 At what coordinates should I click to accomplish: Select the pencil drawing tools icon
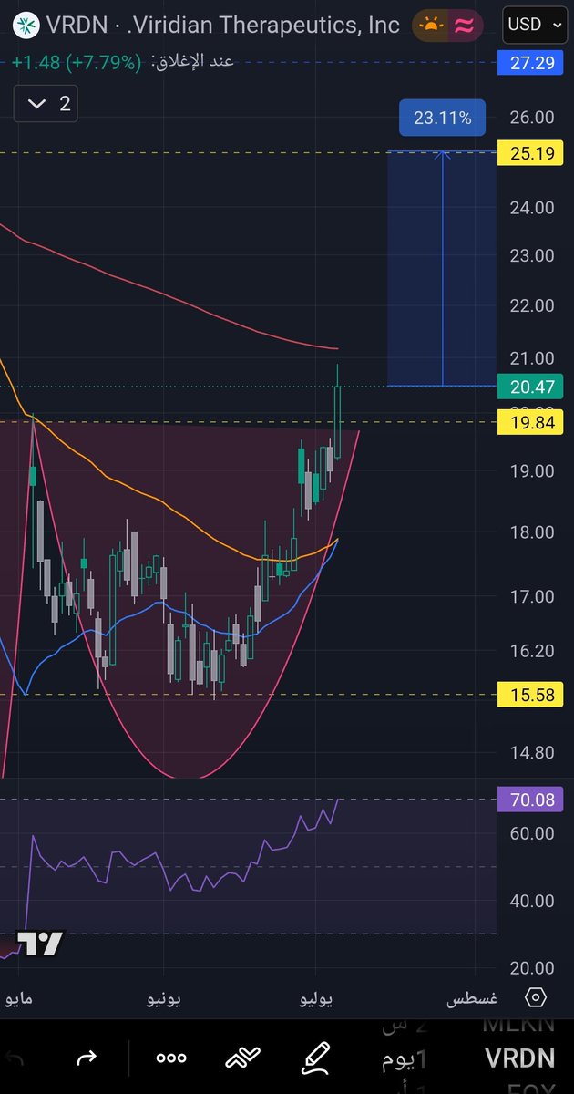tap(316, 1058)
